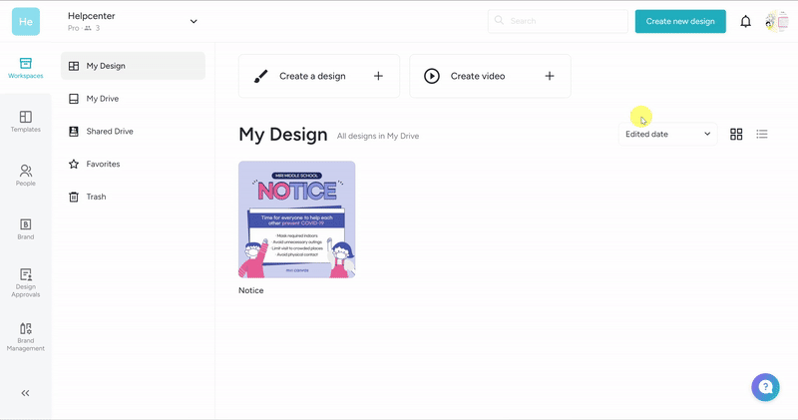Open the Edited date sort dropdown
Screen dimensions: 798x420
tap(667, 134)
